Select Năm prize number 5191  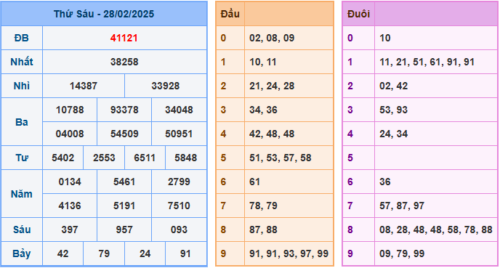(124, 206)
